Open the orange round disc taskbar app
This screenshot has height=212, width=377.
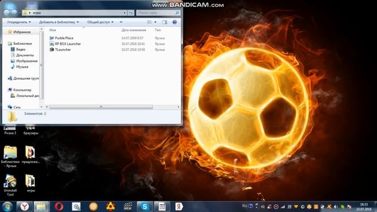[93, 207]
